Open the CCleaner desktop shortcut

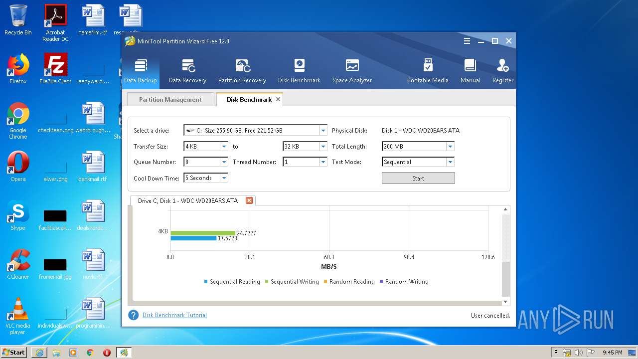(18, 264)
